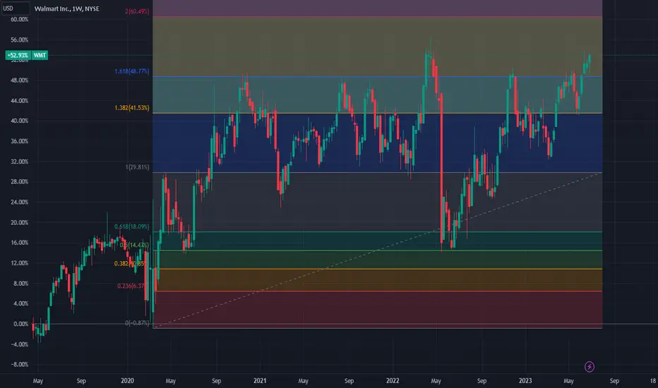Select the 1.618(48.77%) Fibonacci level label

(132, 71)
